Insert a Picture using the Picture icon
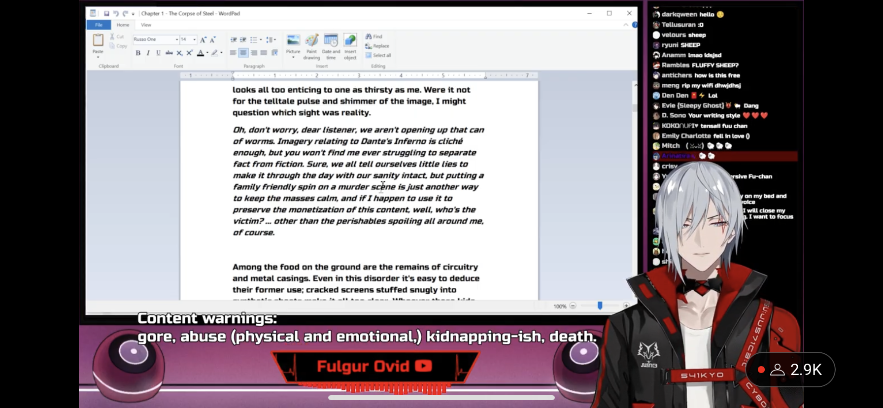This screenshot has width=883, height=408. (x=293, y=40)
